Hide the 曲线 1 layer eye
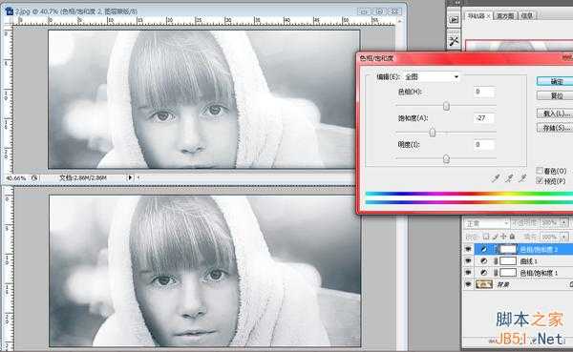Screen dimensions: 573x352 point(468,261)
